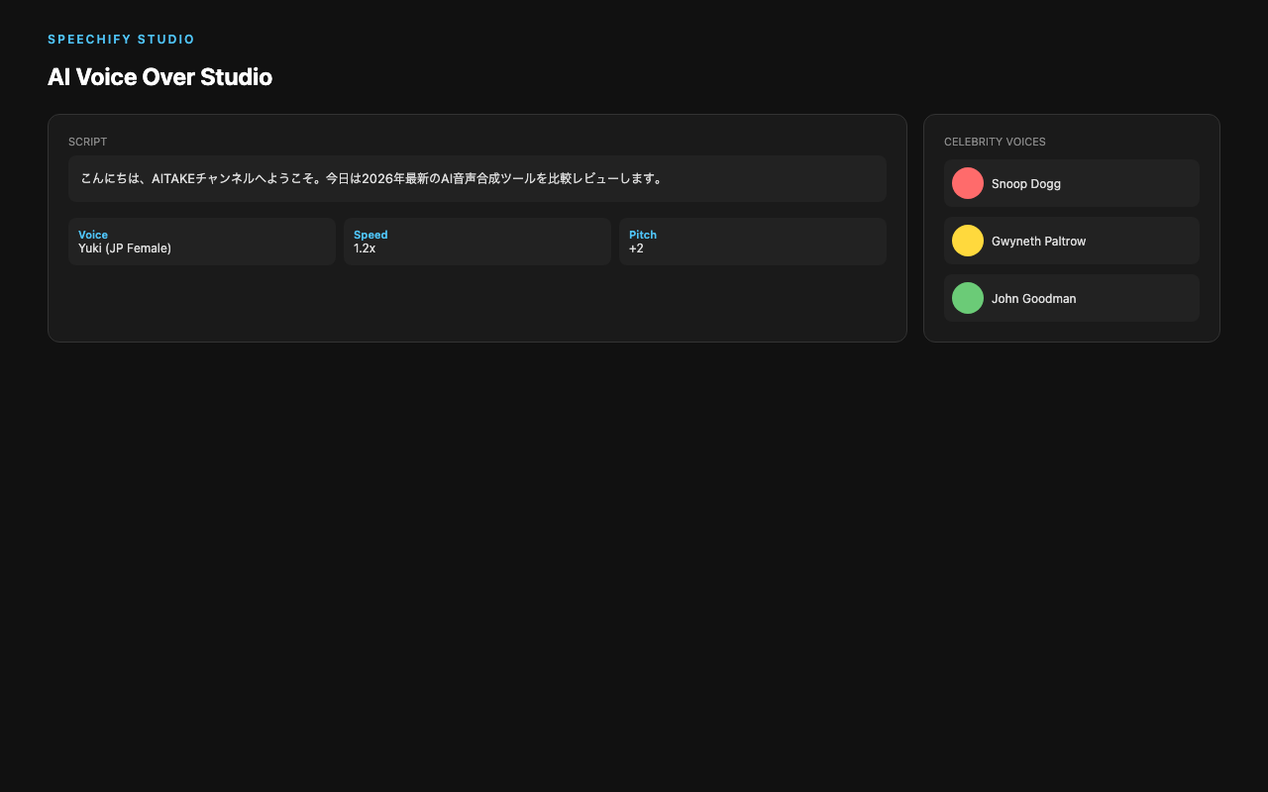Image resolution: width=1268 pixels, height=792 pixels.
Task: Click the green circular swatch beside John Goodman
Action: pyautogui.click(x=968, y=298)
